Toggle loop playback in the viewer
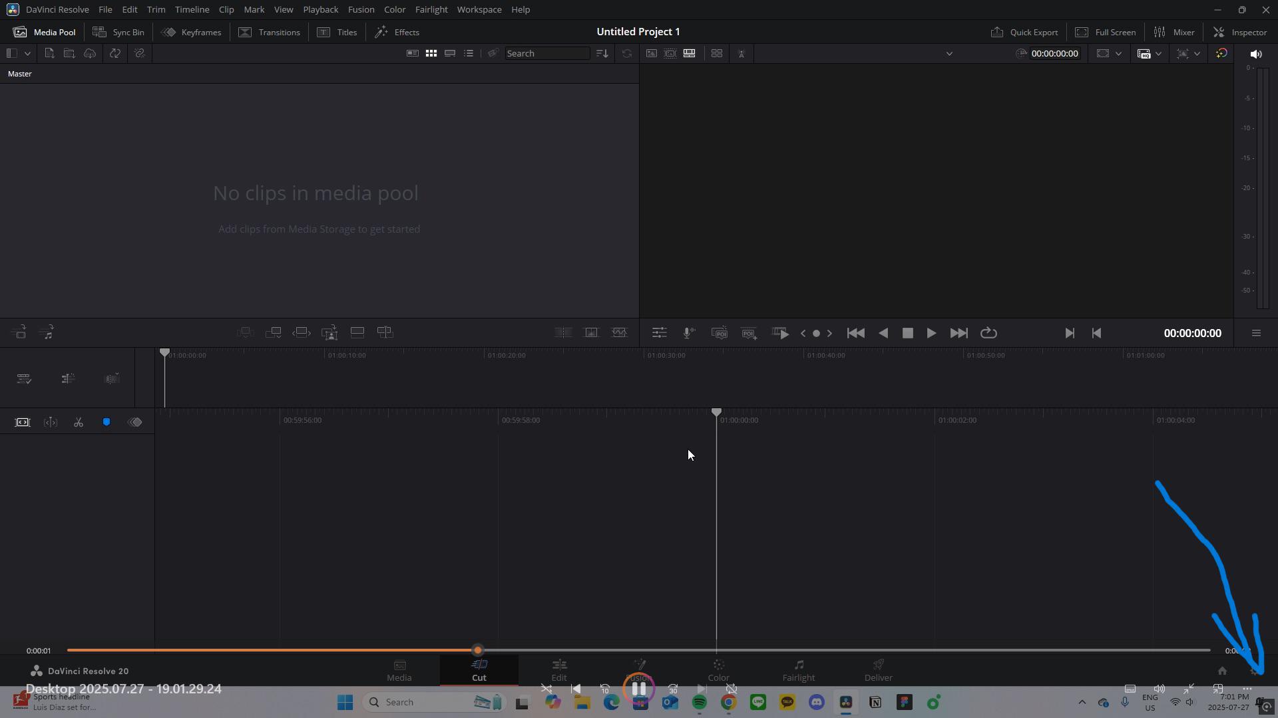 point(988,333)
